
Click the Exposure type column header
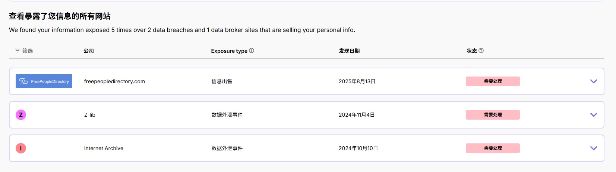pos(229,51)
